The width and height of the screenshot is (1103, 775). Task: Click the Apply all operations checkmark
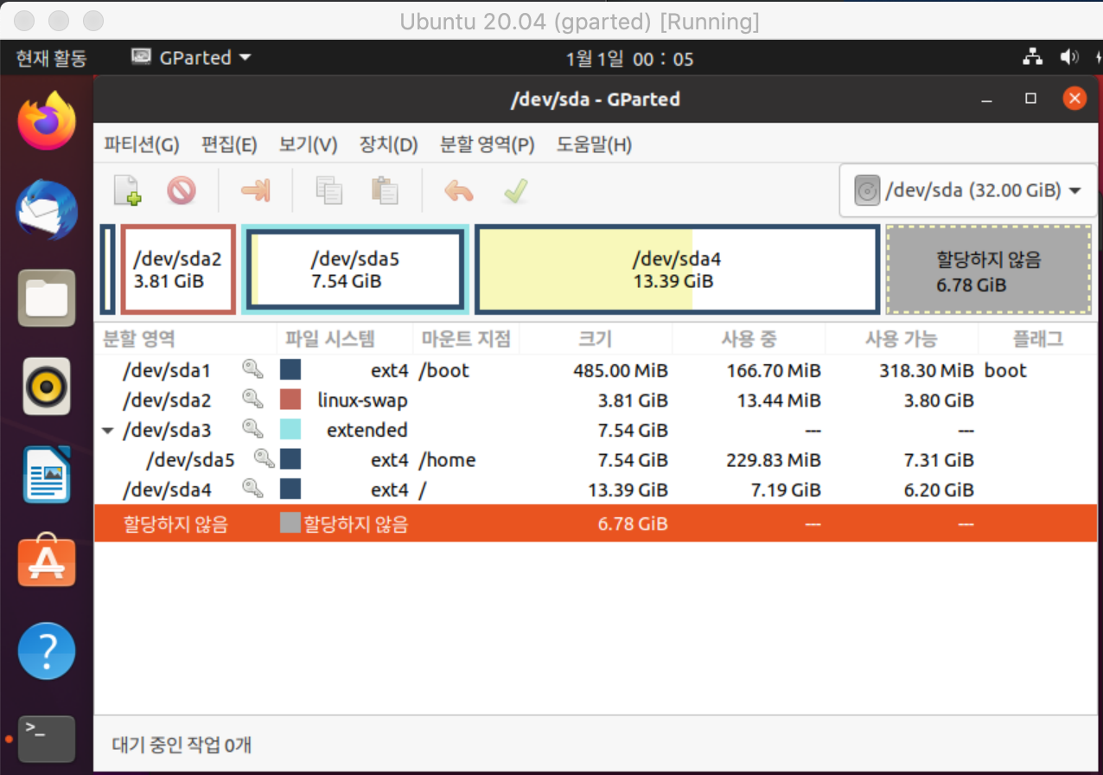pyautogui.click(x=516, y=190)
